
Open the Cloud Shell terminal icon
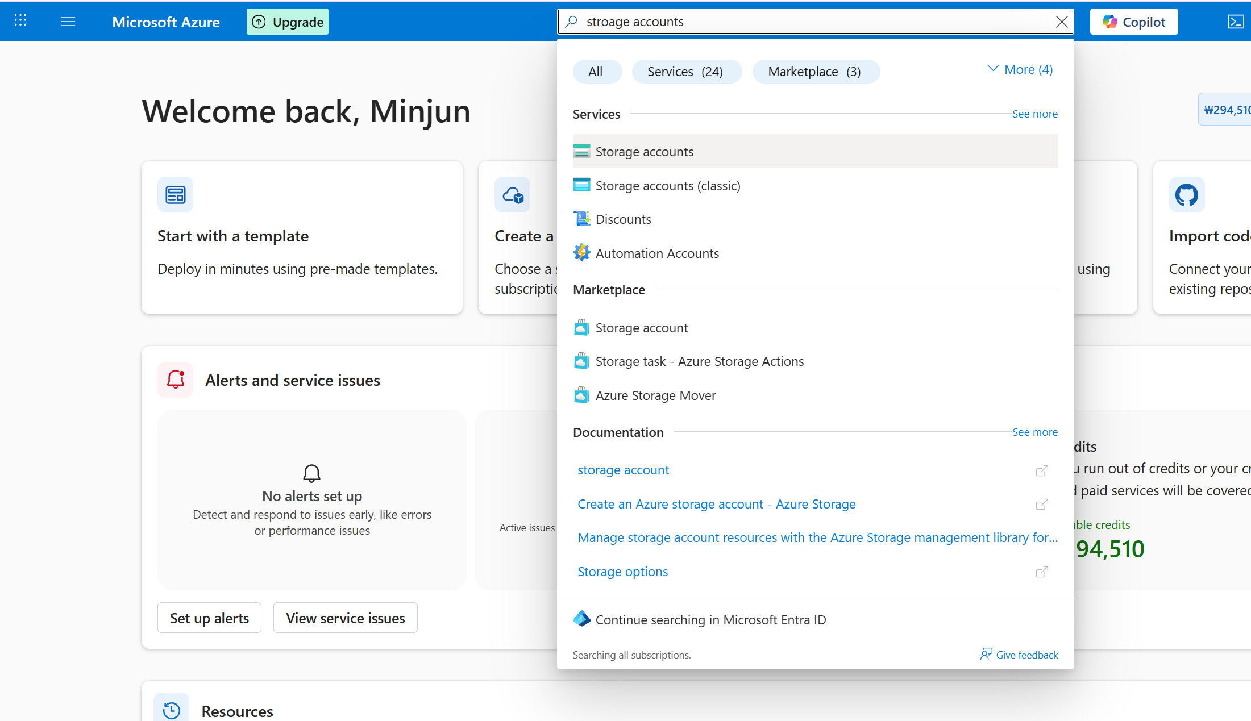coord(1236,22)
